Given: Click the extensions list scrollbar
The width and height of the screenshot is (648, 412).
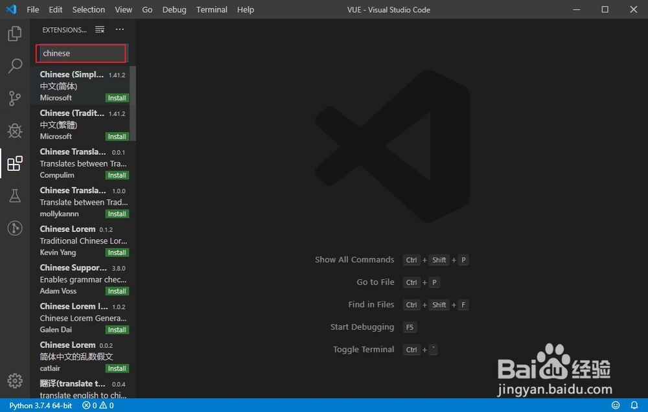Looking at the screenshot, I should [133, 103].
